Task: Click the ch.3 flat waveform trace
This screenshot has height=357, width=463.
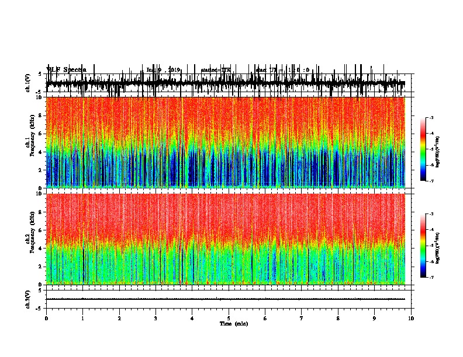Action: pos(225,299)
